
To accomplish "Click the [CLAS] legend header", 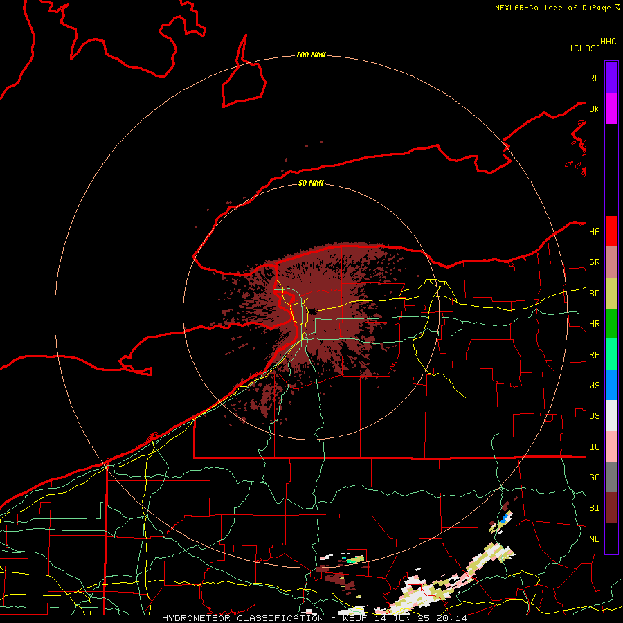I will click(x=584, y=48).
